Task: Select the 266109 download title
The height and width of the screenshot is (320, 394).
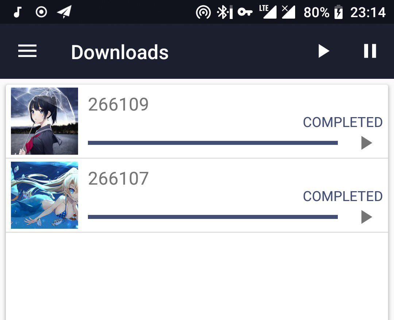Action: [118, 104]
